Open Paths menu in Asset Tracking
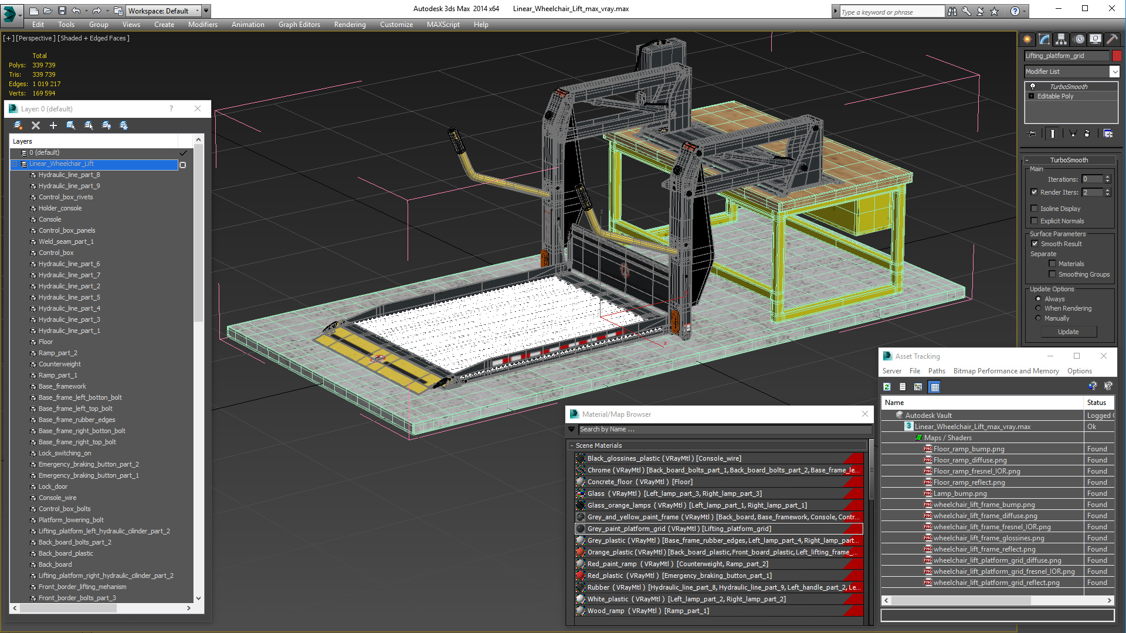The image size is (1126, 633). (x=937, y=371)
